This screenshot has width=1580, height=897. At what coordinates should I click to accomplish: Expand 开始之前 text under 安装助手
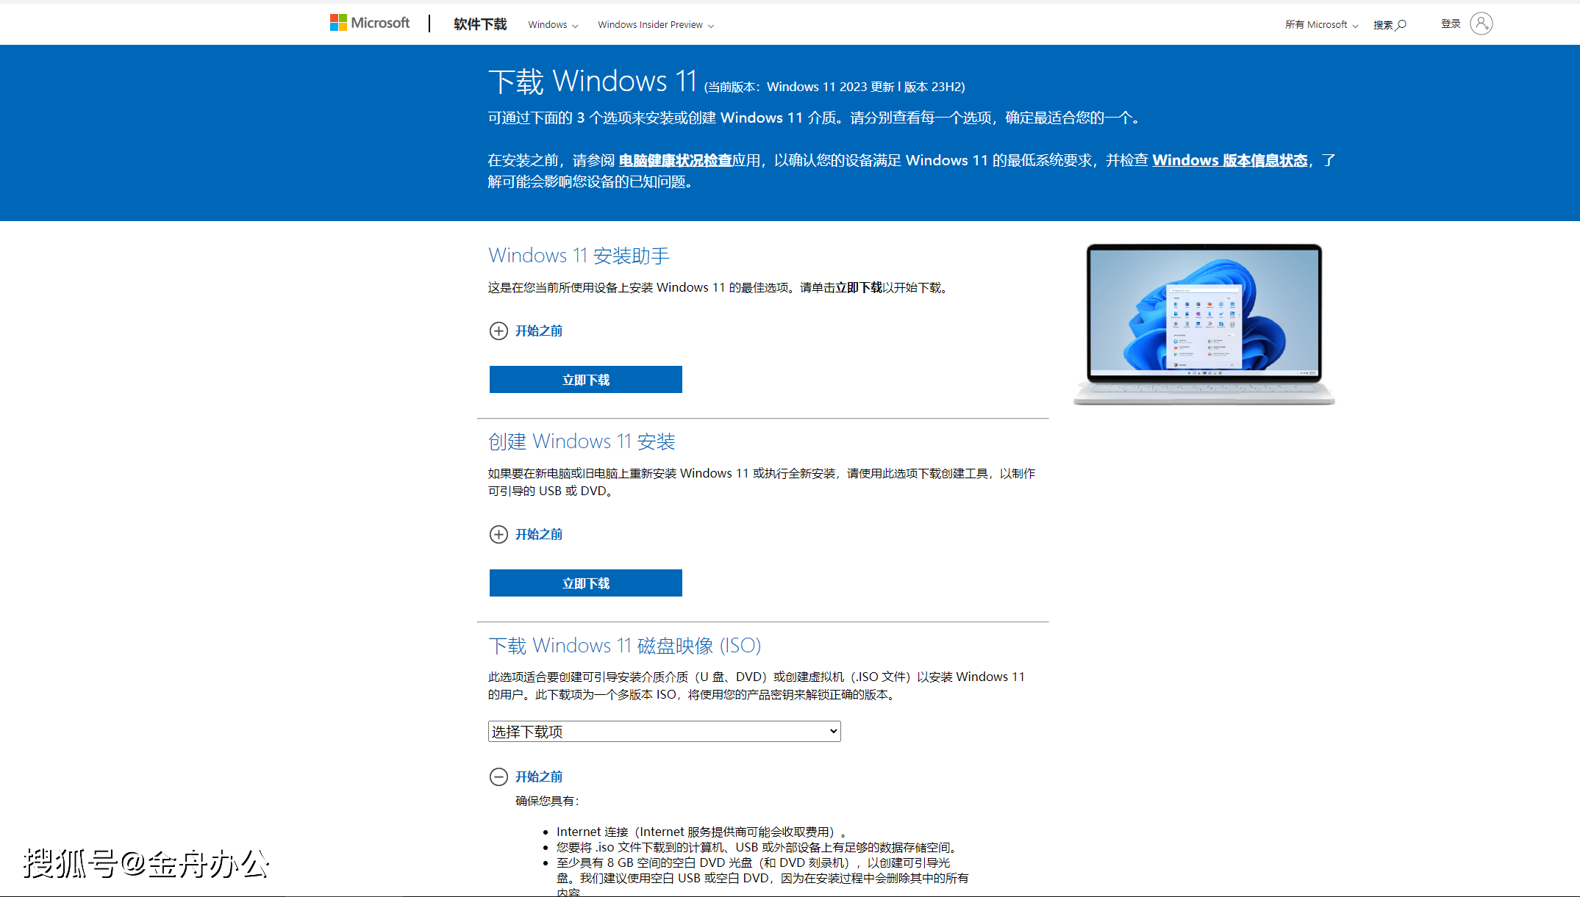point(538,331)
